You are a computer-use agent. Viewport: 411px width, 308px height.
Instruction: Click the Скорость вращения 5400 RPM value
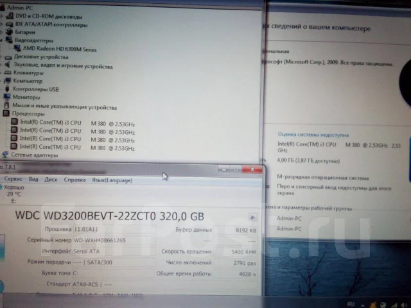click(236, 252)
